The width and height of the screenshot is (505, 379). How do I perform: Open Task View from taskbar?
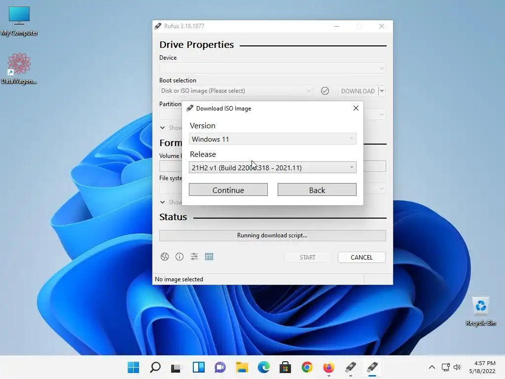coord(176,367)
